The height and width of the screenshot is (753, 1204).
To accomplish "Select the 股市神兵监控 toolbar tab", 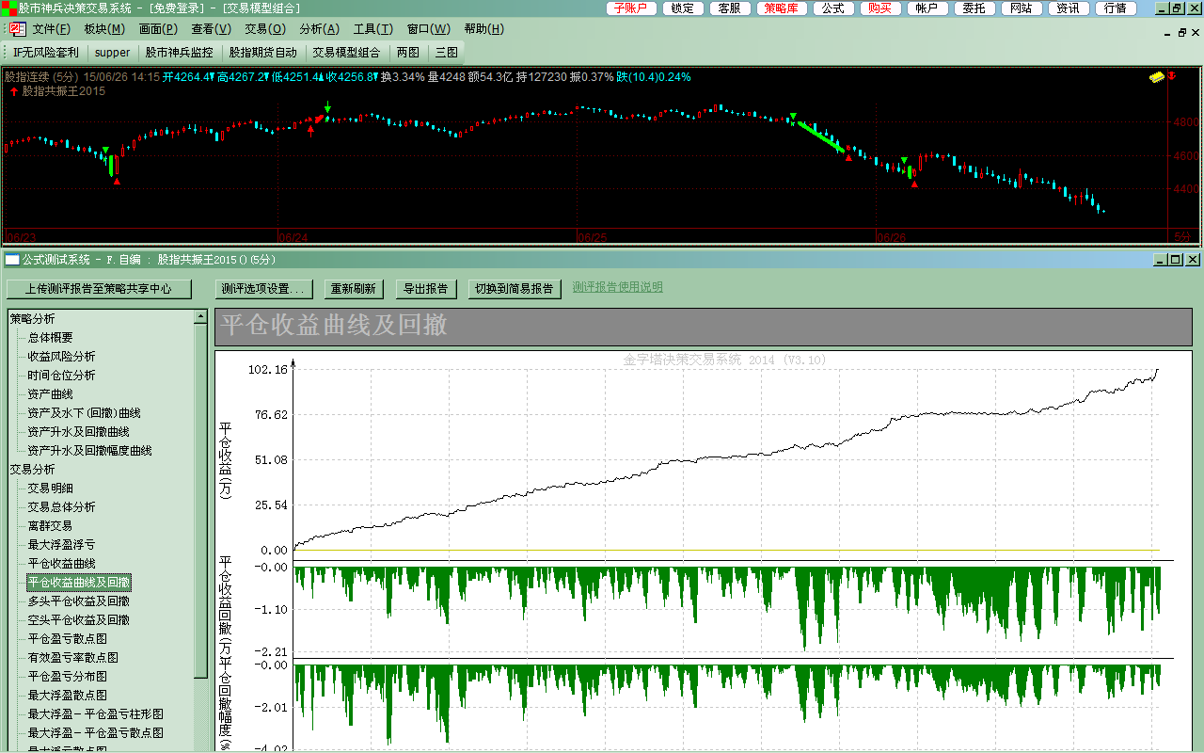I will [179, 53].
